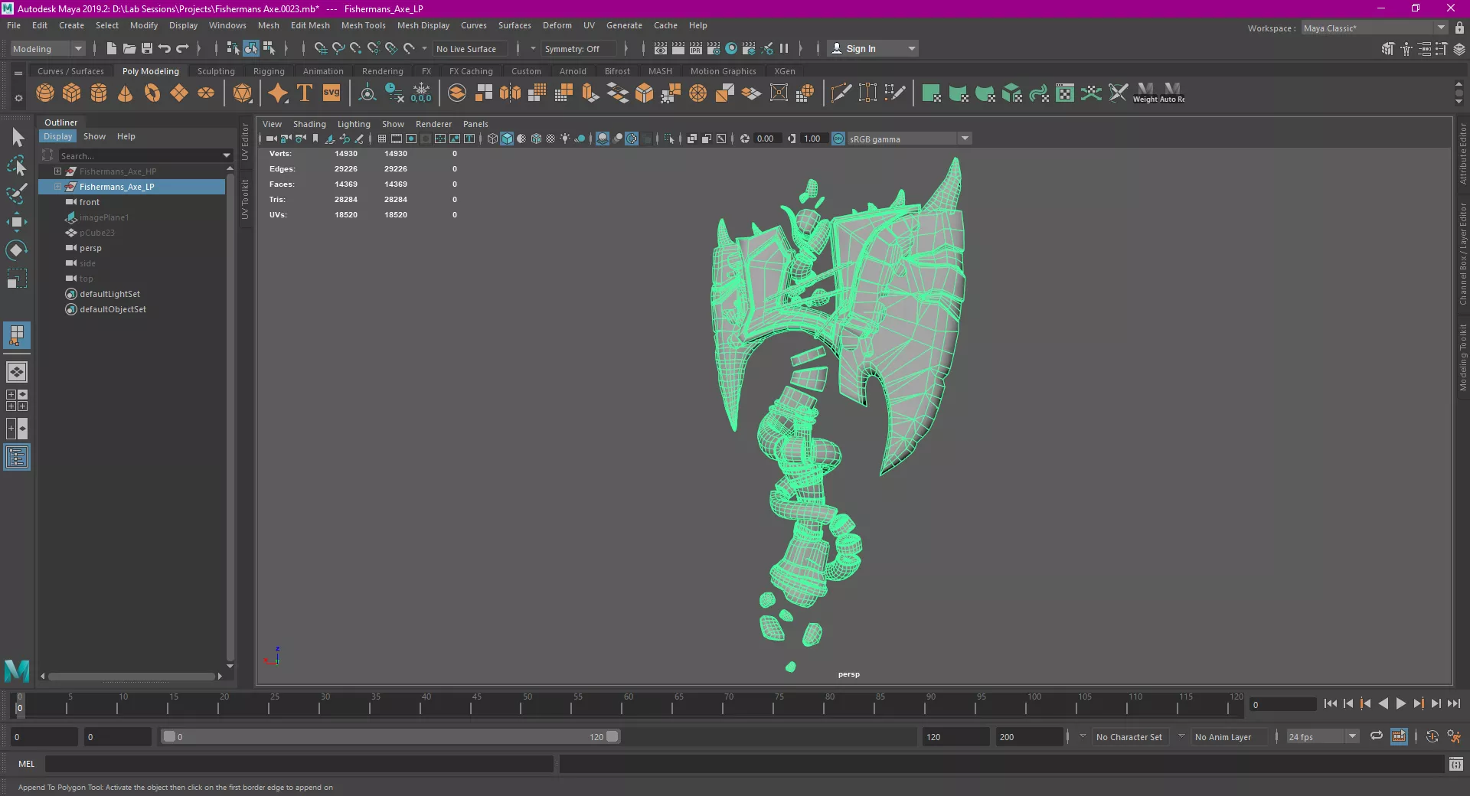1470x796 pixels.
Task: Choose the Rotate tool in the toolbox
Action: pyautogui.click(x=16, y=250)
